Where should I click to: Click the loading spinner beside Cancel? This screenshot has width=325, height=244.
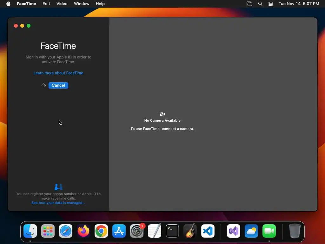pos(43,85)
